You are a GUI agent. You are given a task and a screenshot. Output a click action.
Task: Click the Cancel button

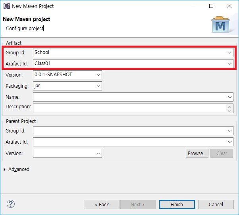[x=216, y=205]
